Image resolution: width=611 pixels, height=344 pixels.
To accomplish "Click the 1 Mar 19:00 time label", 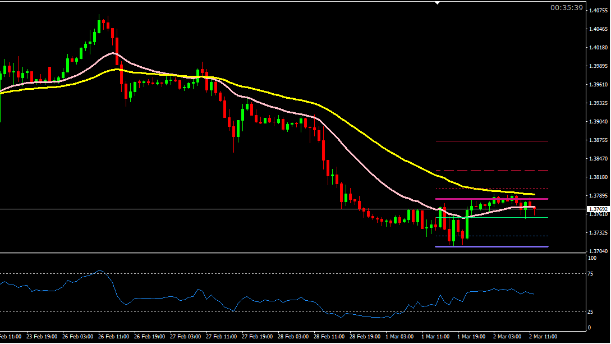I will click(471, 337).
